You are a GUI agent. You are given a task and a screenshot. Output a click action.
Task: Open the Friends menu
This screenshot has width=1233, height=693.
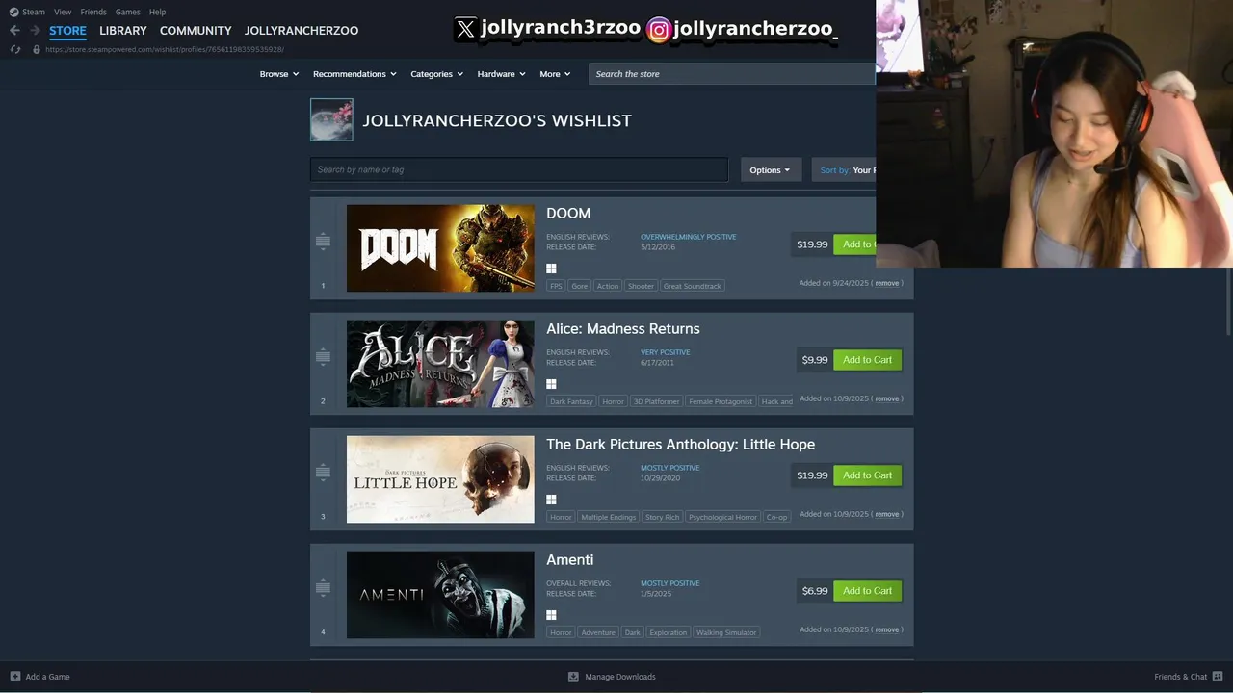(x=93, y=12)
